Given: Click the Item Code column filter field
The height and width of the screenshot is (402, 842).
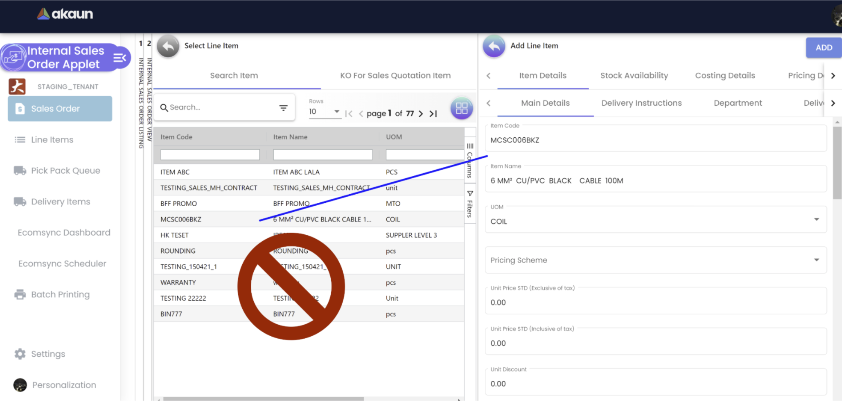Looking at the screenshot, I should [210, 155].
